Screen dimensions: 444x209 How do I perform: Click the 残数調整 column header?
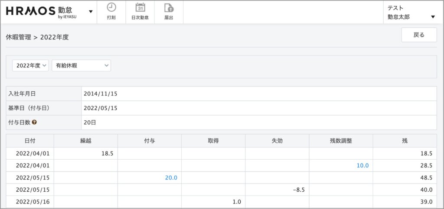[341, 141]
